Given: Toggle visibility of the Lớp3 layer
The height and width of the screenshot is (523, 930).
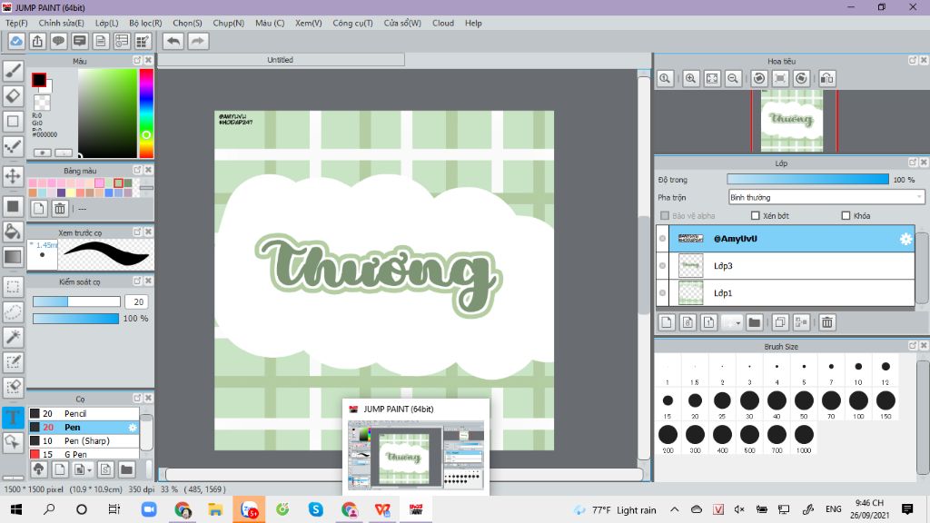Looking at the screenshot, I should tap(662, 266).
